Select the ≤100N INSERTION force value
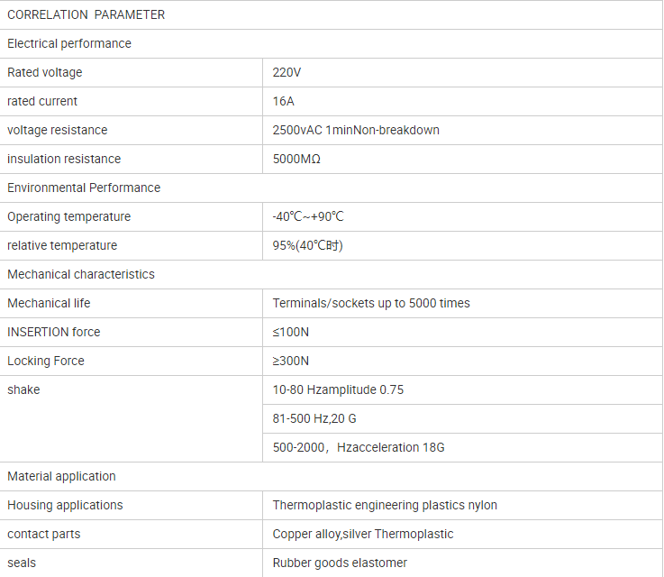664x577 pixels. (290, 332)
